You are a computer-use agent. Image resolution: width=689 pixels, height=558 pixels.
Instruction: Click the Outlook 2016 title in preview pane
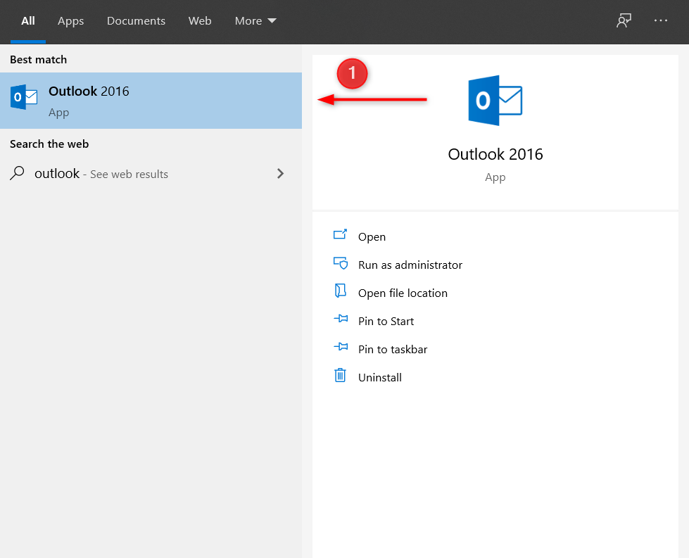click(495, 154)
